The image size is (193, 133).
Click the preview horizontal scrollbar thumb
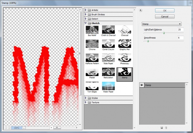57,128
